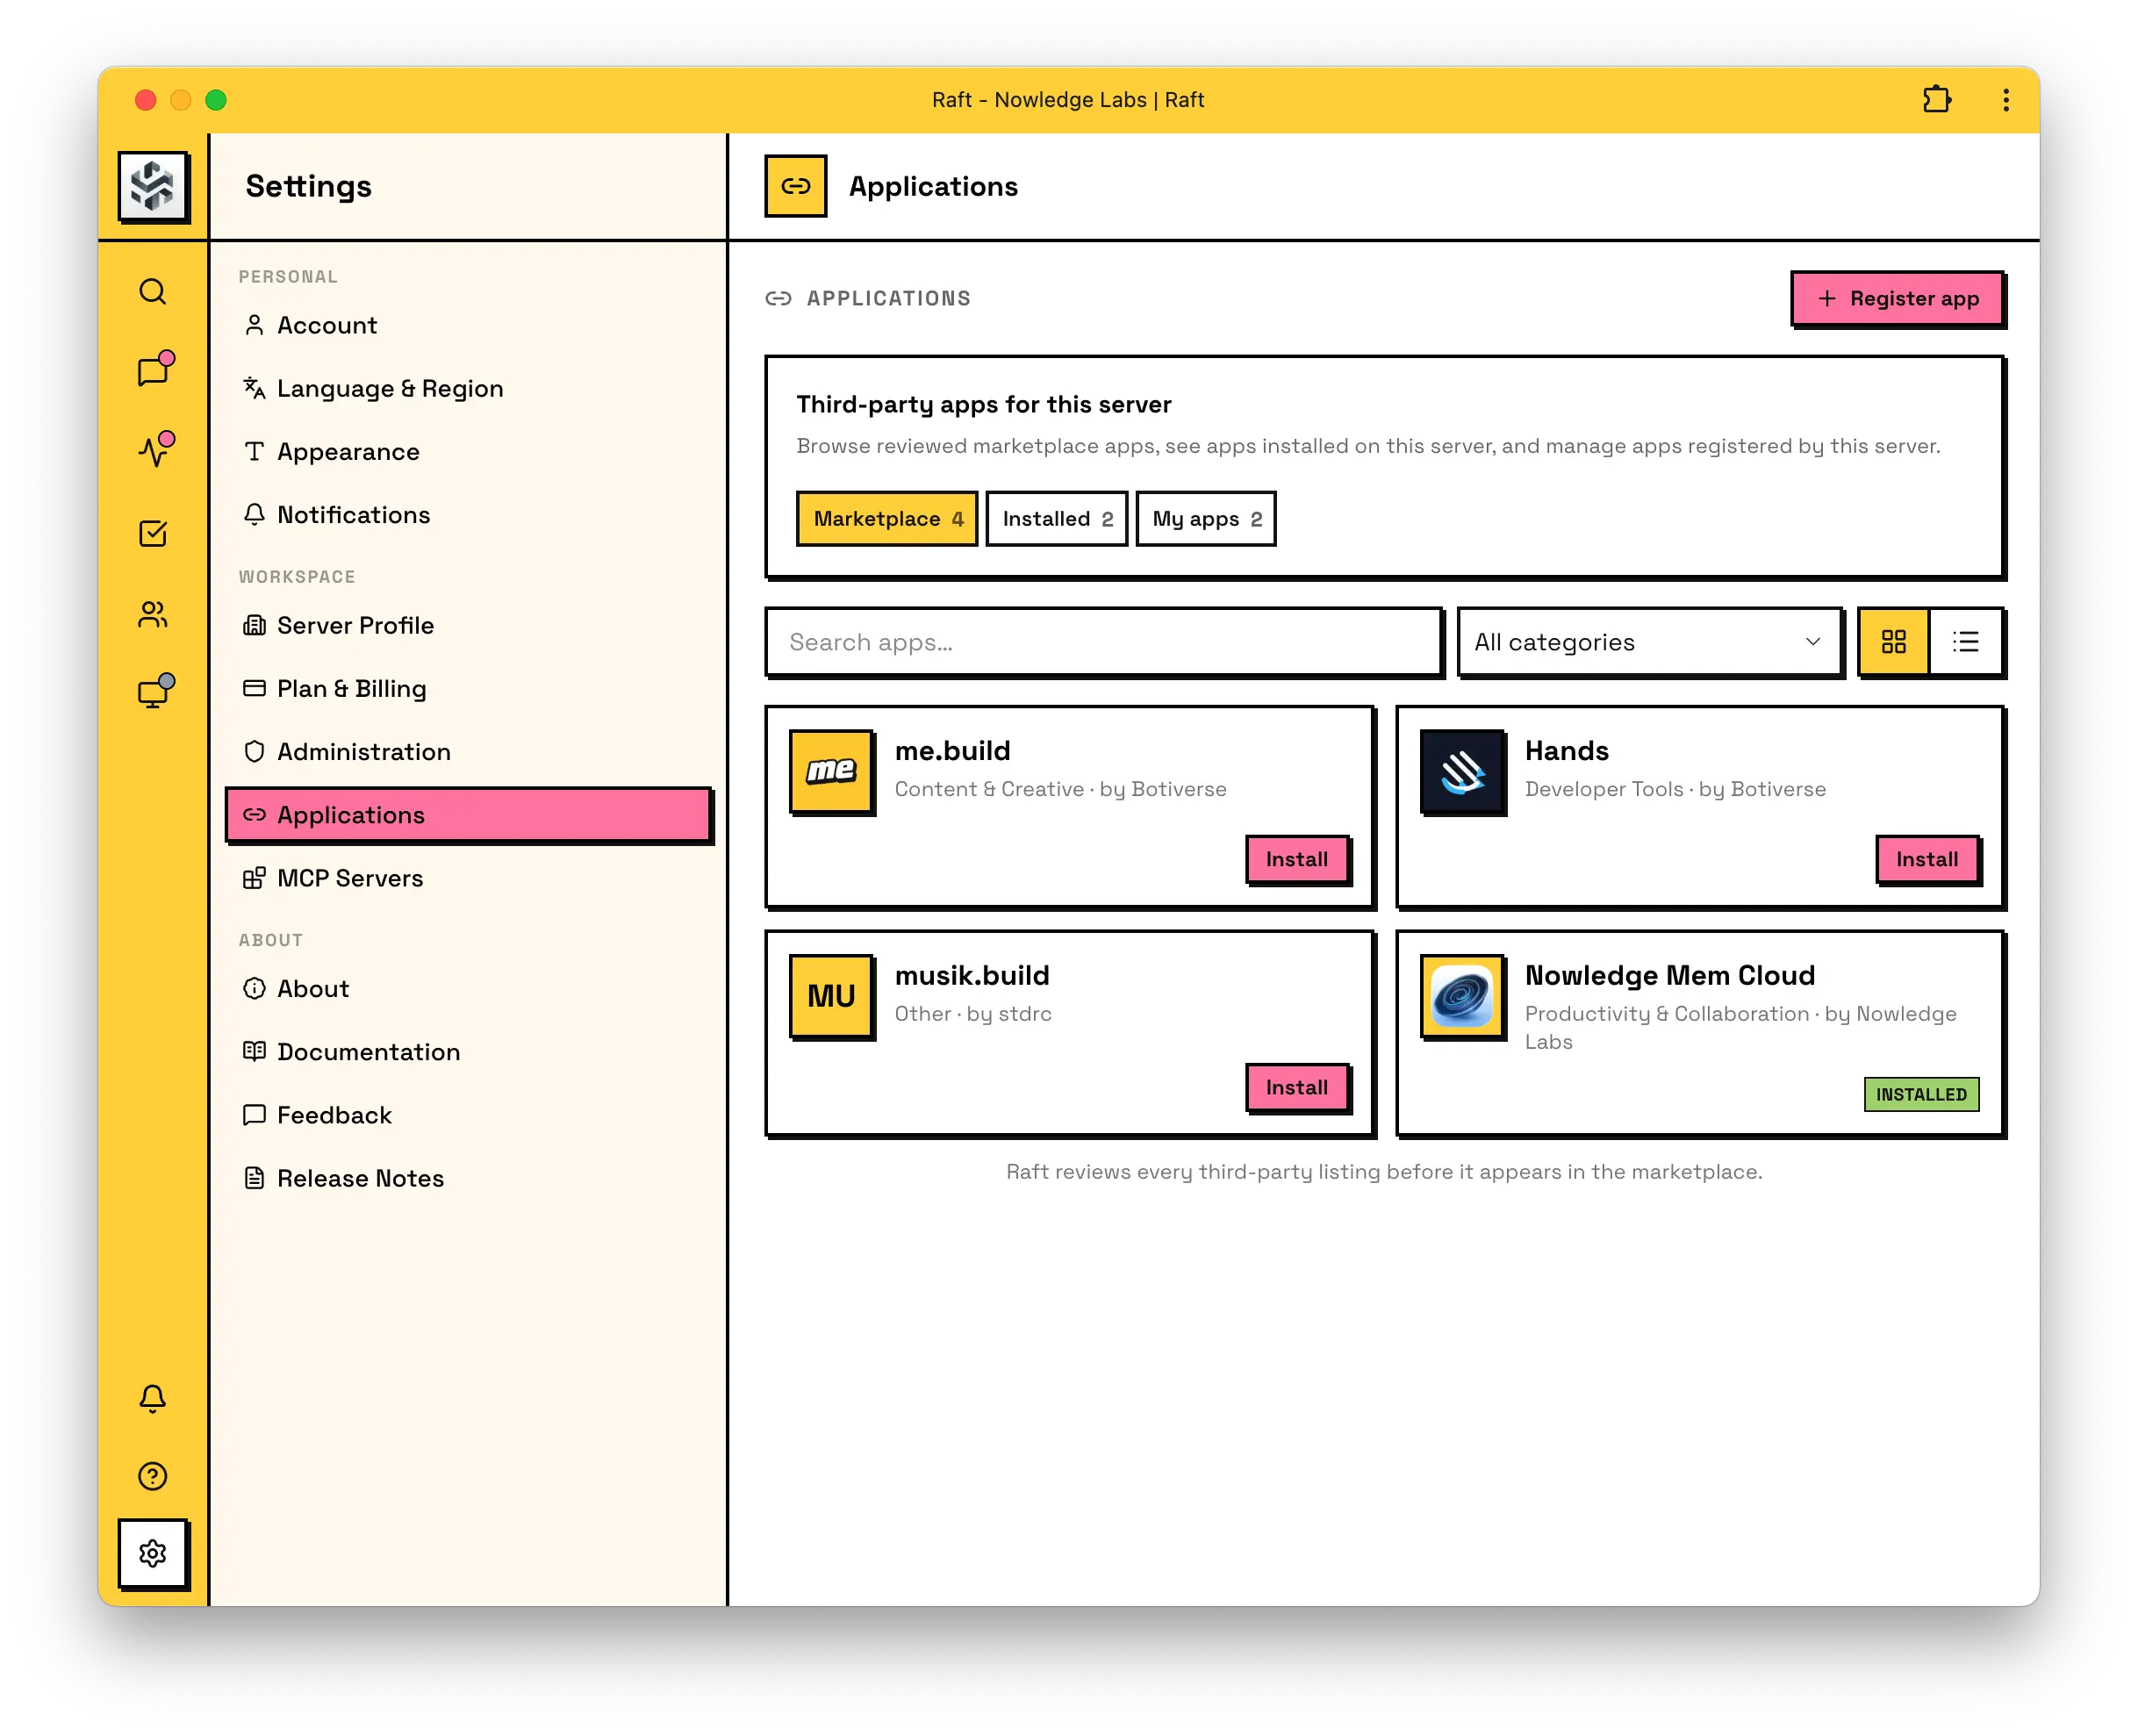This screenshot has height=1736, width=2138.
Task: Click 'Third-party apps for this server' heading
Action: [x=983, y=404]
